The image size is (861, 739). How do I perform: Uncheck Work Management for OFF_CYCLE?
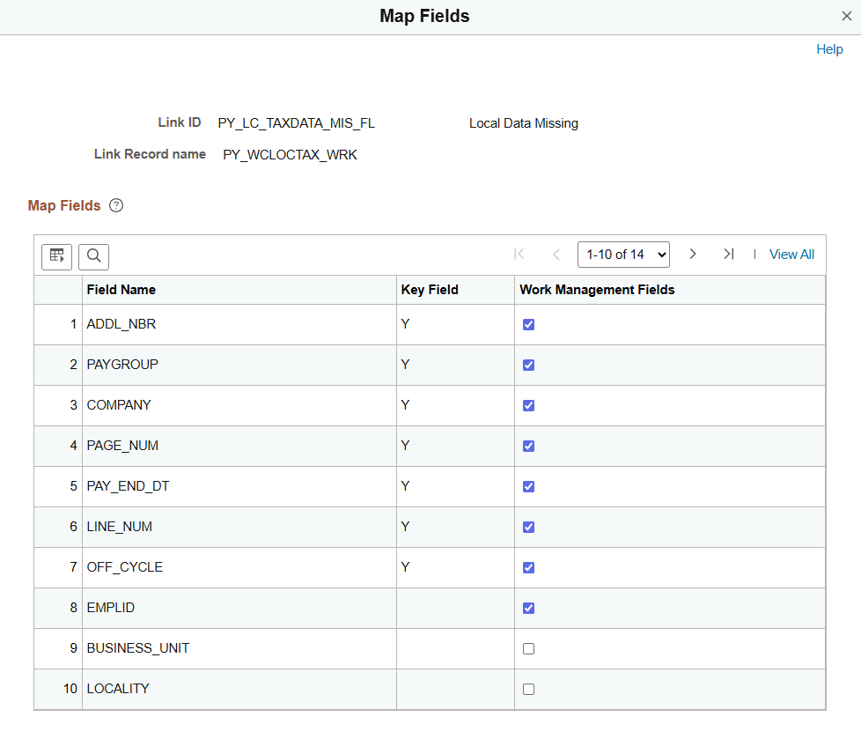point(529,567)
